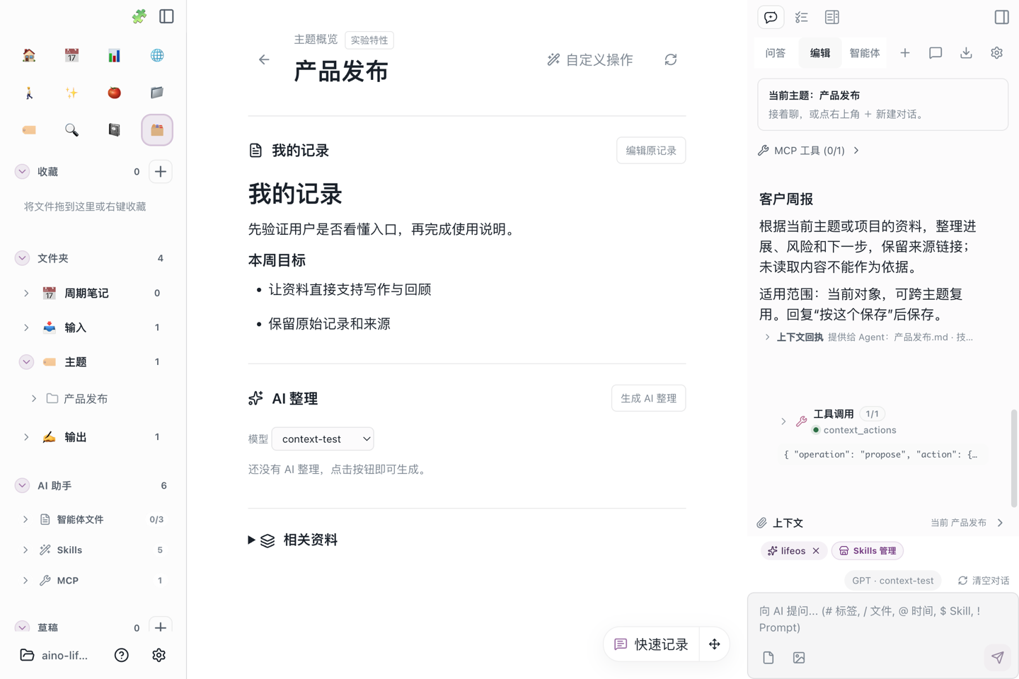Collapse the 文件夹 section chevron
Viewport: 1019px width, 679px height.
(x=23, y=258)
